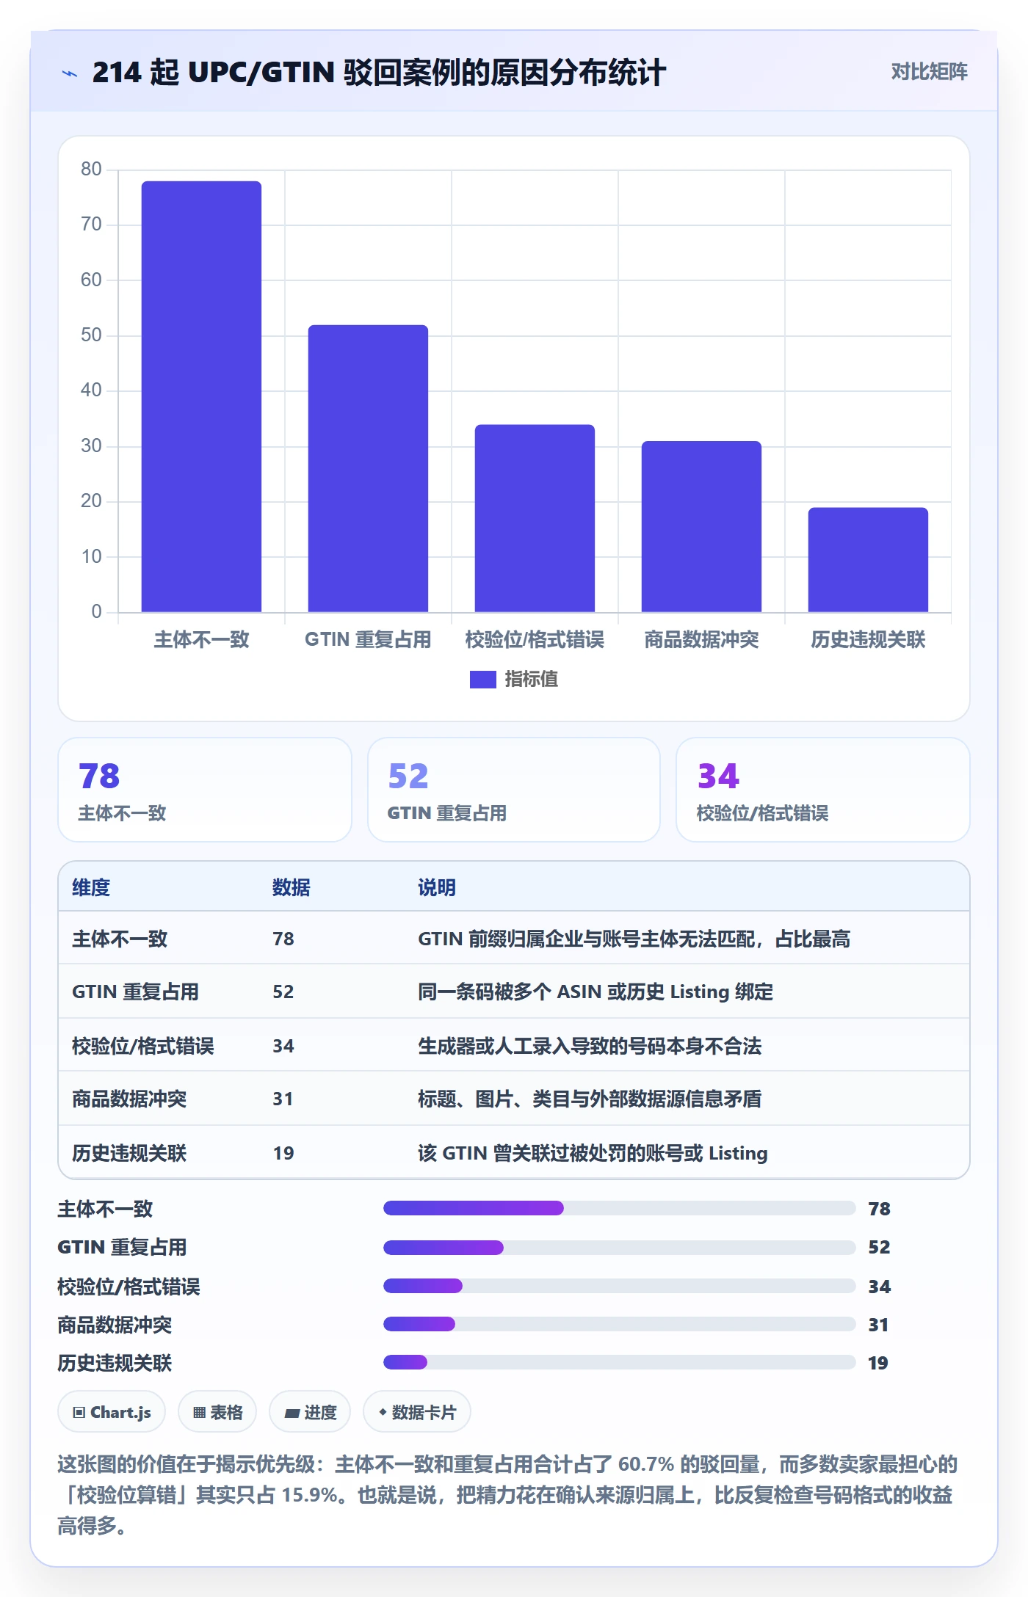The height and width of the screenshot is (1597, 1028).
Task: Click the 商品数据冲突 progress bar
Action: point(619,1324)
